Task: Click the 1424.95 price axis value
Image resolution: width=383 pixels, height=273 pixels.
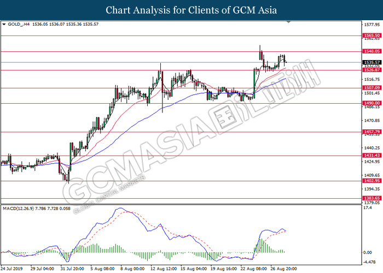Action: [372, 162]
